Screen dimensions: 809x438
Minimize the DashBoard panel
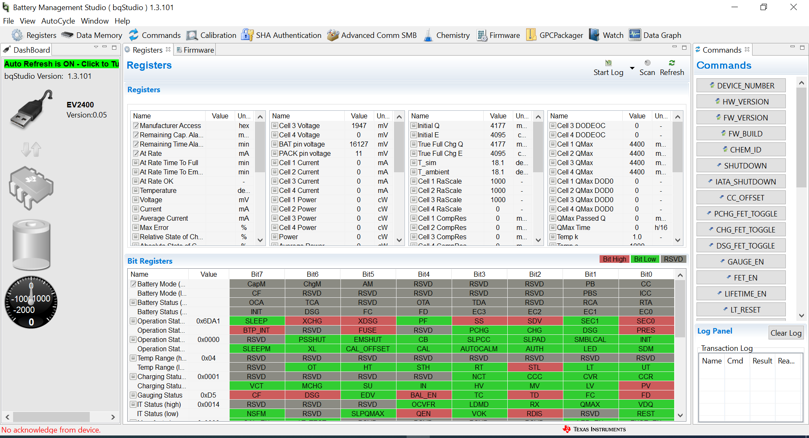click(x=105, y=47)
